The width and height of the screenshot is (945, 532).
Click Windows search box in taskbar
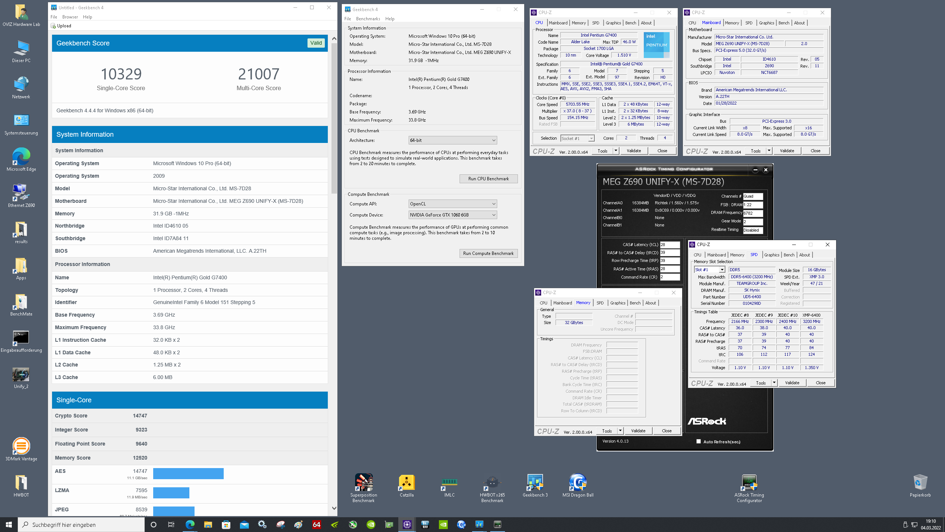81,525
